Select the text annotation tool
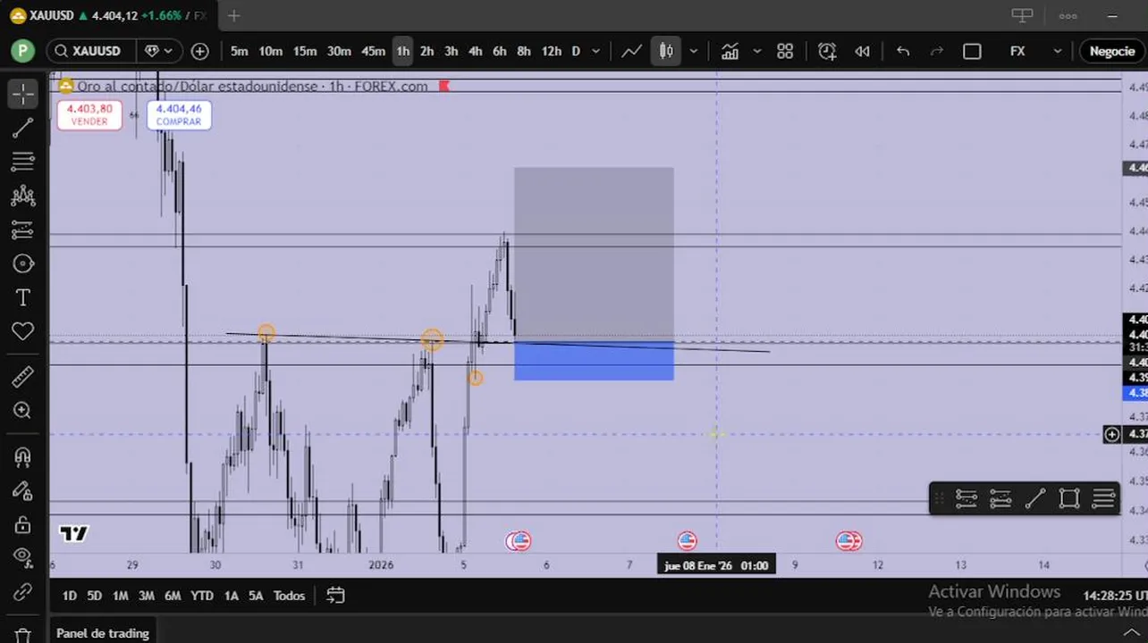The width and height of the screenshot is (1148, 643). pos(22,297)
